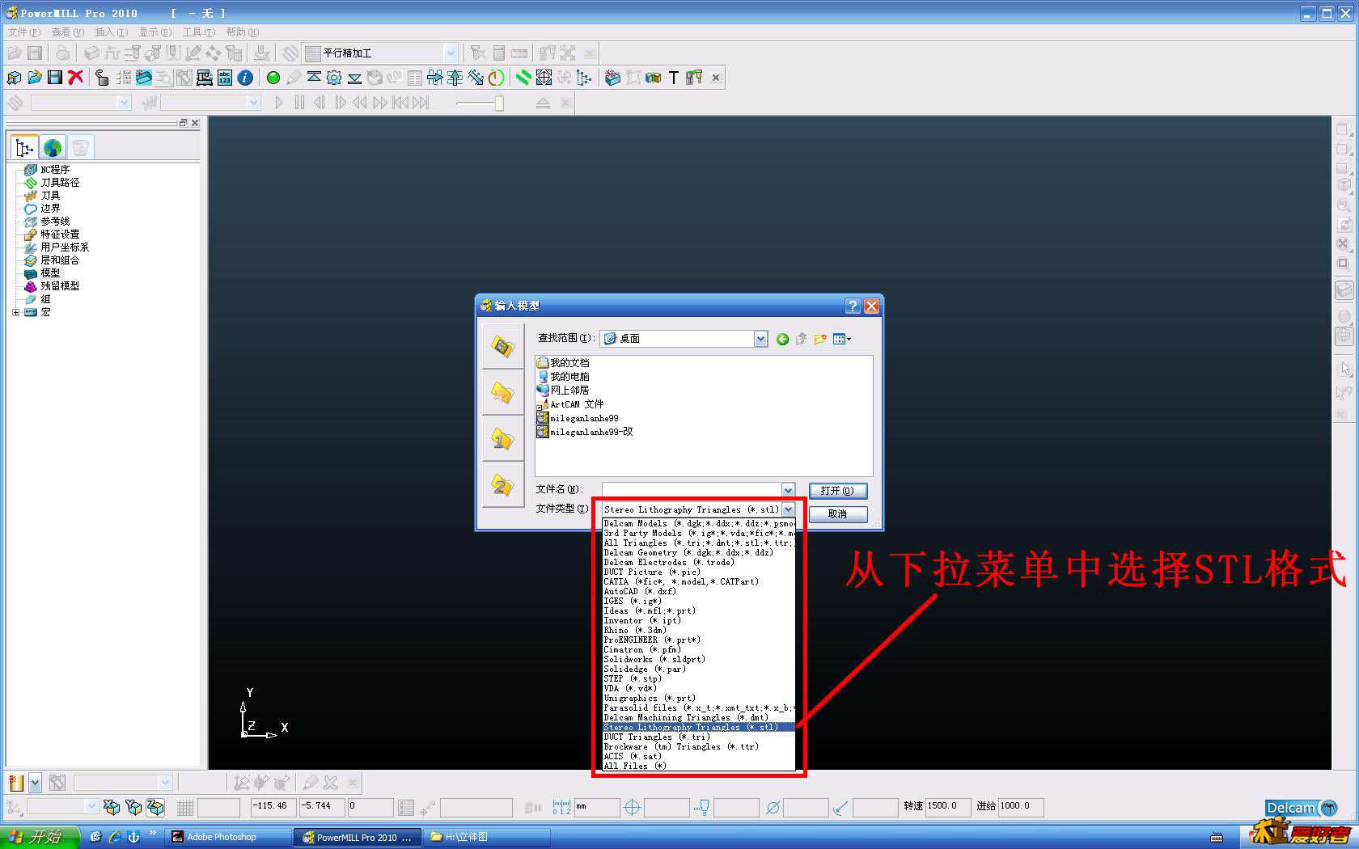
Task: Select Delcam Machining Triangles (*.dmt) option
Action: pyautogui.click(x=700, y=717)
